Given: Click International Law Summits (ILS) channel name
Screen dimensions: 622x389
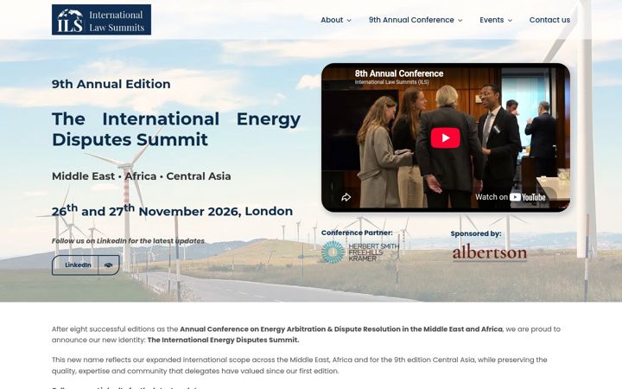Looking at the screenshot, I should [x=391, y=82].
